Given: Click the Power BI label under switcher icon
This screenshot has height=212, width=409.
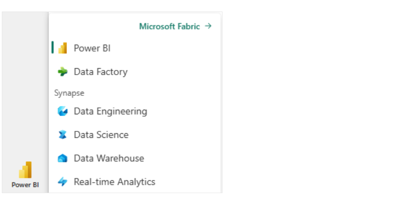Looking at the screenshot, I should pos(25,185).
